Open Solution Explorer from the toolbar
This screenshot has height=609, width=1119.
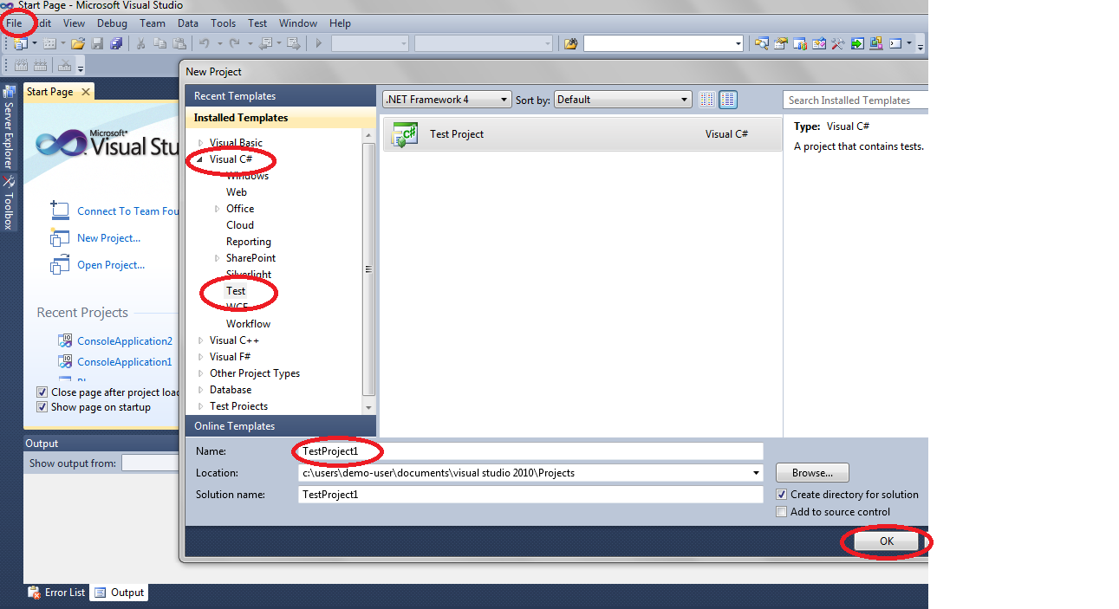click(x=761, y=43)
